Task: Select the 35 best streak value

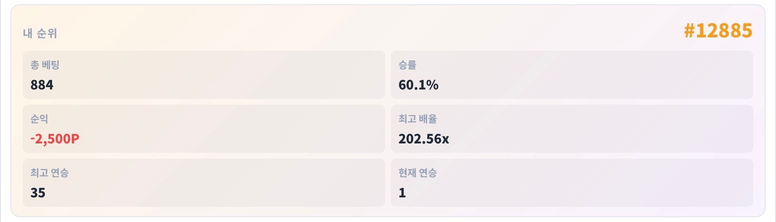Action: [37, 193]
